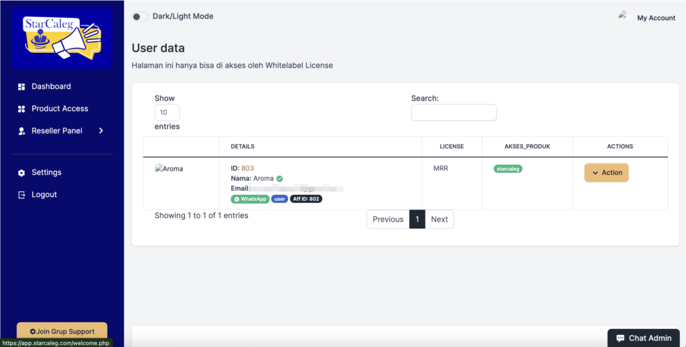
Task: Go to the Next page
Action: 439,219
